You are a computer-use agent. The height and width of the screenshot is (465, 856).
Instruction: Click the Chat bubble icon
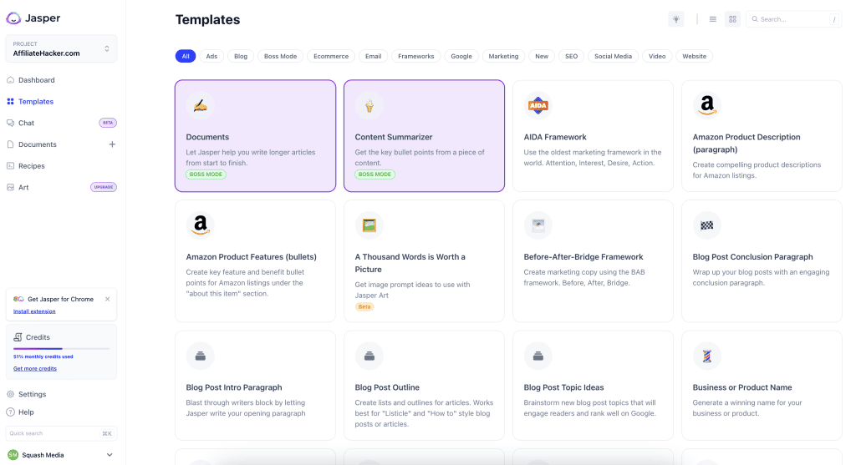coord(10,124)
